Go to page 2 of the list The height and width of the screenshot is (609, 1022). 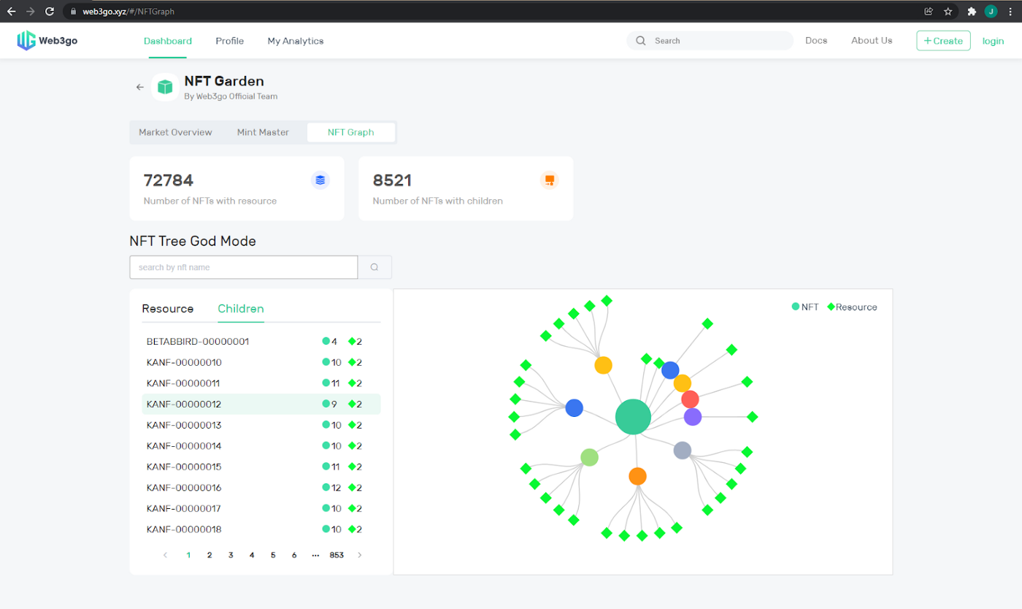[210, 555]
